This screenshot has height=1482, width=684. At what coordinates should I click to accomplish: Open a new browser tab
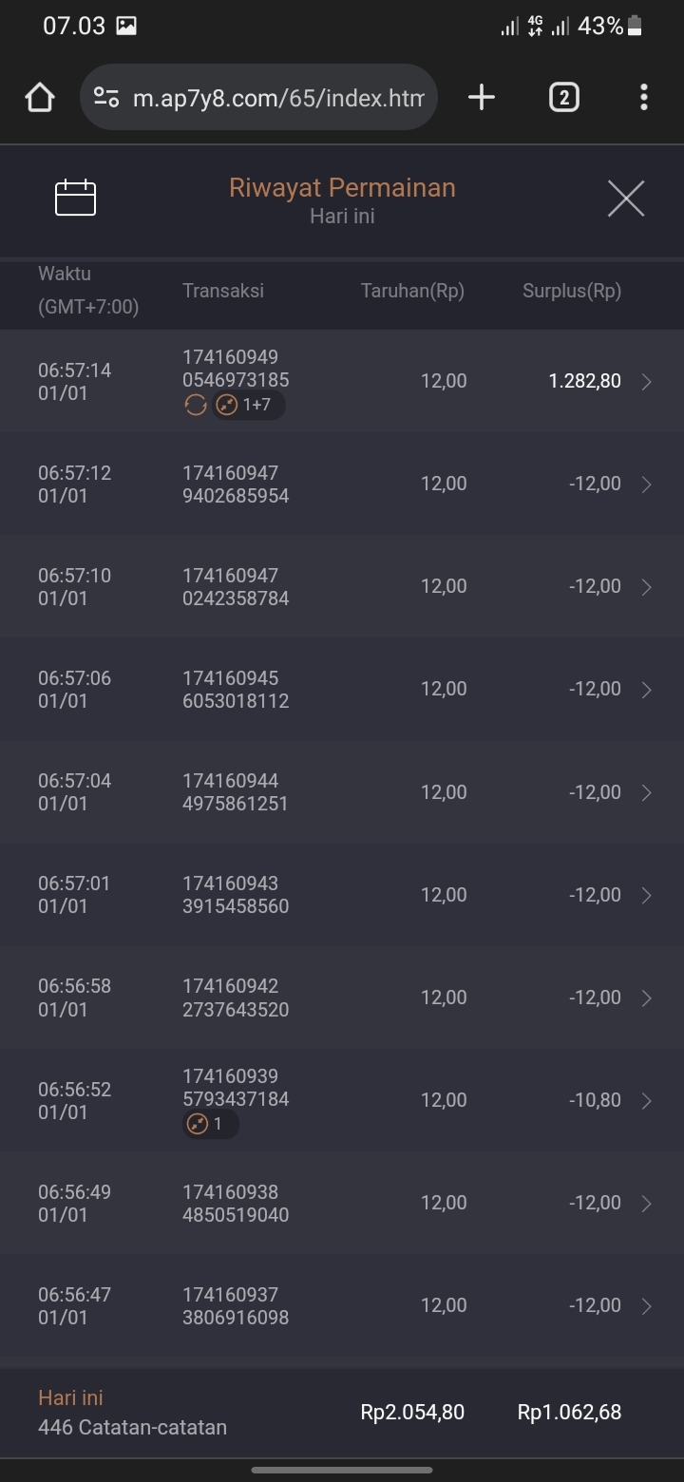(x=482, y=97)
